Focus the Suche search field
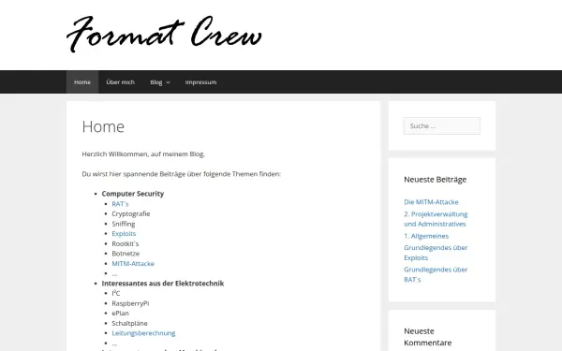The width and height of the screenshot is (562, 351). pyautogui.click(x=442, y=125)
